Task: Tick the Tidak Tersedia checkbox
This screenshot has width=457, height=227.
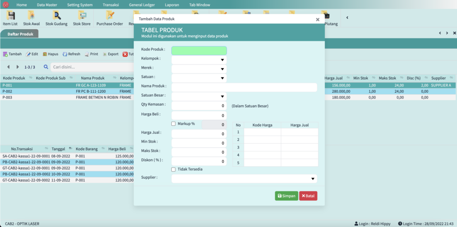Action: tap(174, 169)
